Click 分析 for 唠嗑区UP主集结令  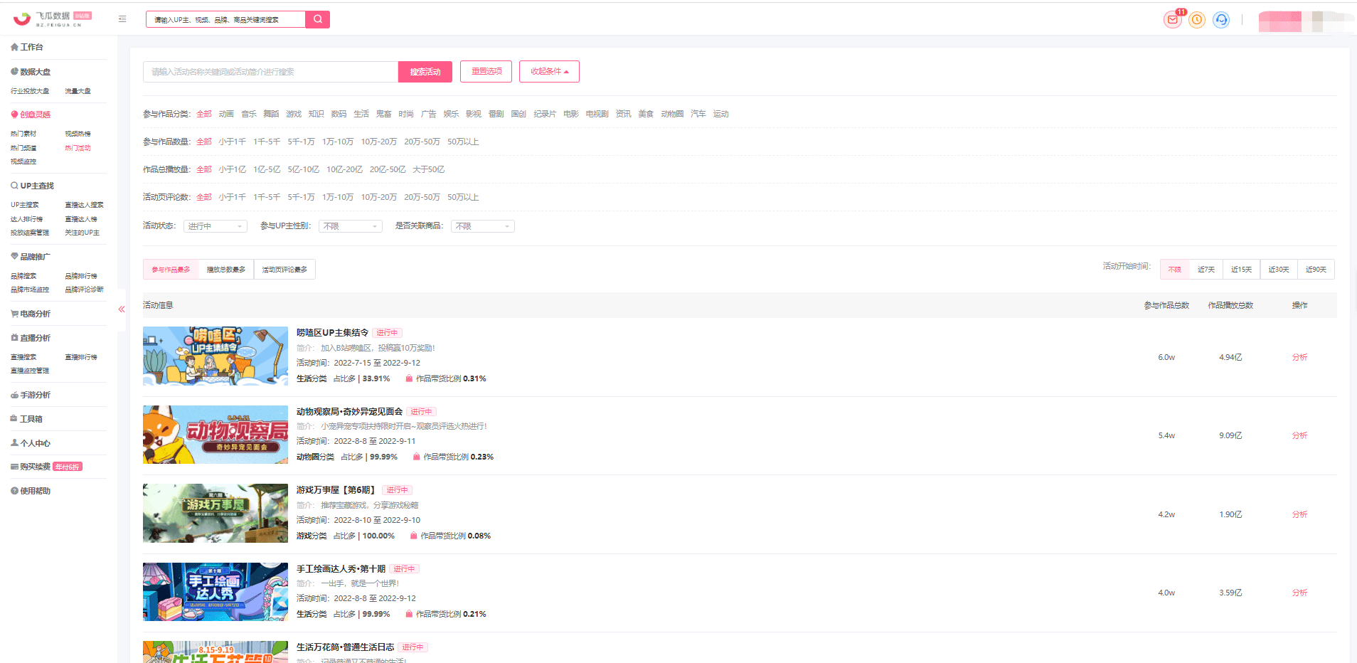1299,357
